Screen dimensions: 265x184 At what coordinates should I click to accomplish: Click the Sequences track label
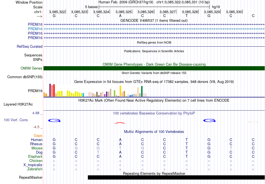point(33,55)
